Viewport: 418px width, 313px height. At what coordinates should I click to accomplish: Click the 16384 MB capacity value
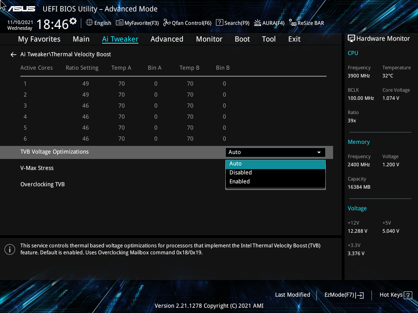359,187
